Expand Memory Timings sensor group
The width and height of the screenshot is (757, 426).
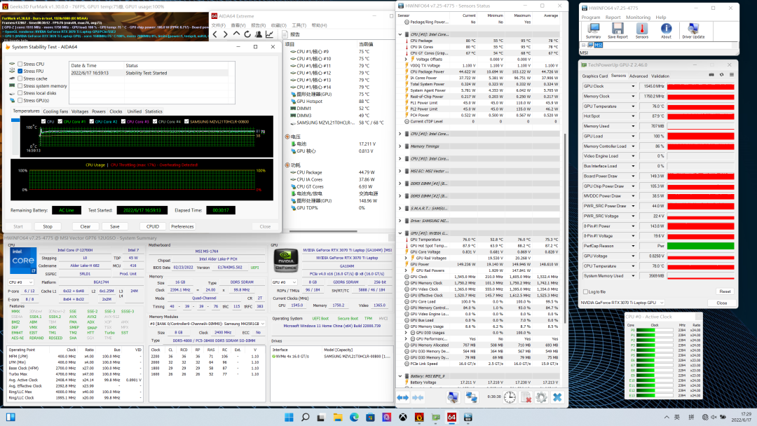400,146
